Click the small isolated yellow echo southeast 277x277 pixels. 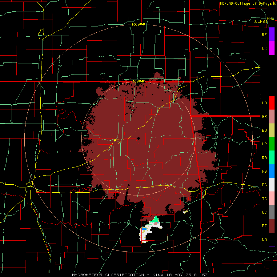coord(186,212)
